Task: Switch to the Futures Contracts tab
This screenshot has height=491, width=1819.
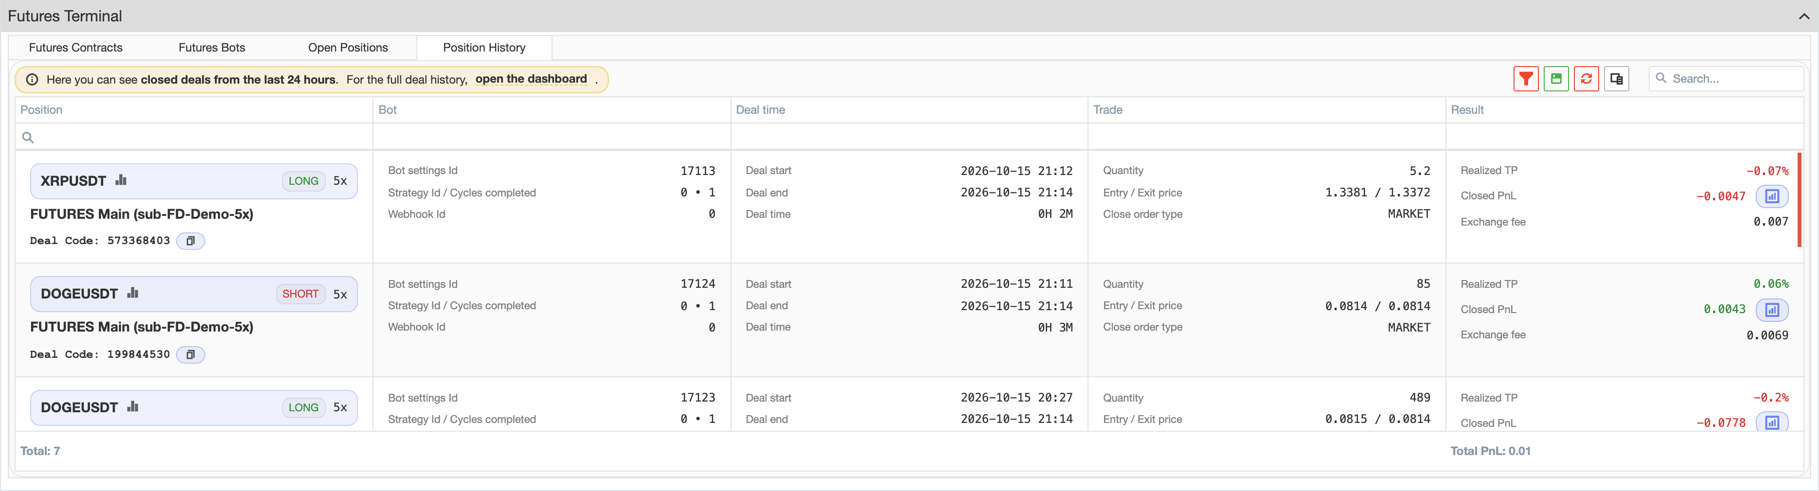Action: [x=75, y=48]
